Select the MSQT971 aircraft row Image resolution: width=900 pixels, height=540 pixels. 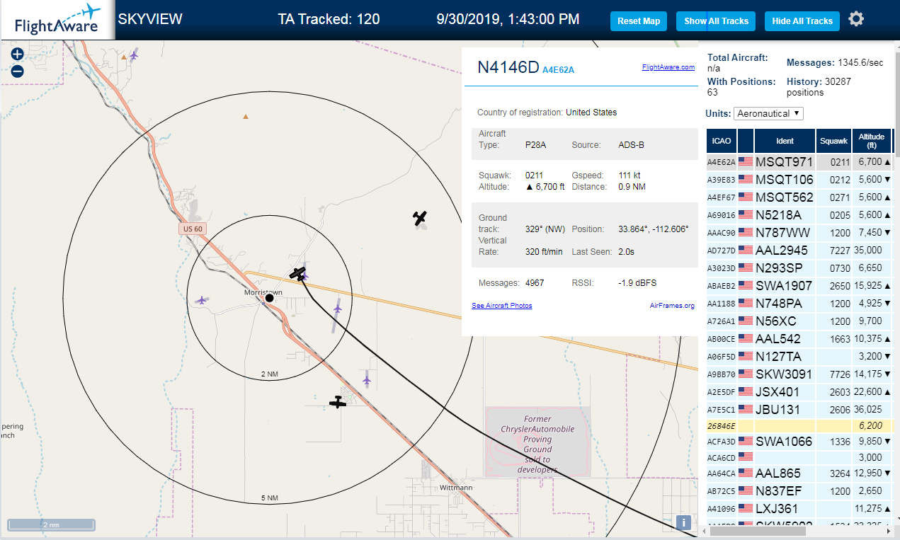tap(799, 162)
